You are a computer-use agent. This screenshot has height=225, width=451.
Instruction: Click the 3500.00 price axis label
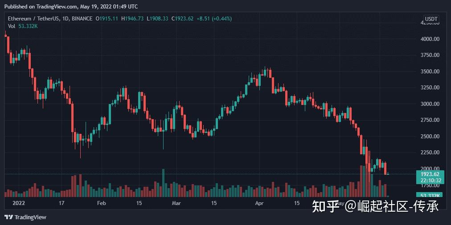pos(430,71)
